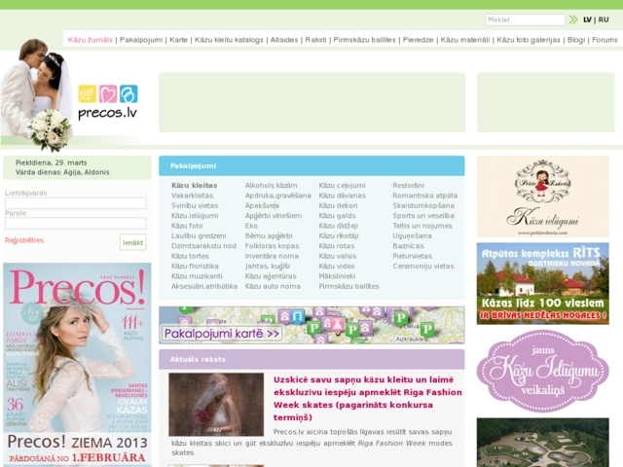Focus the Meklēt search field

tap(525, 19)
